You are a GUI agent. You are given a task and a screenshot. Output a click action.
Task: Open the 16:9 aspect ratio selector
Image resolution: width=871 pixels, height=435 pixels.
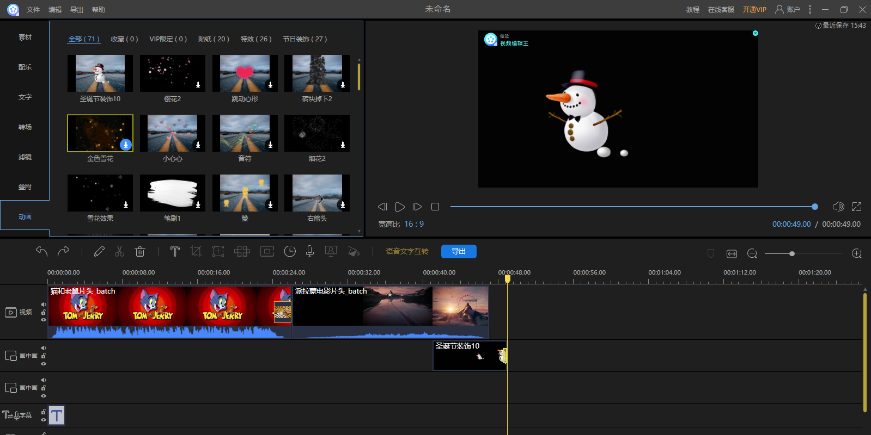click(413, 224)
